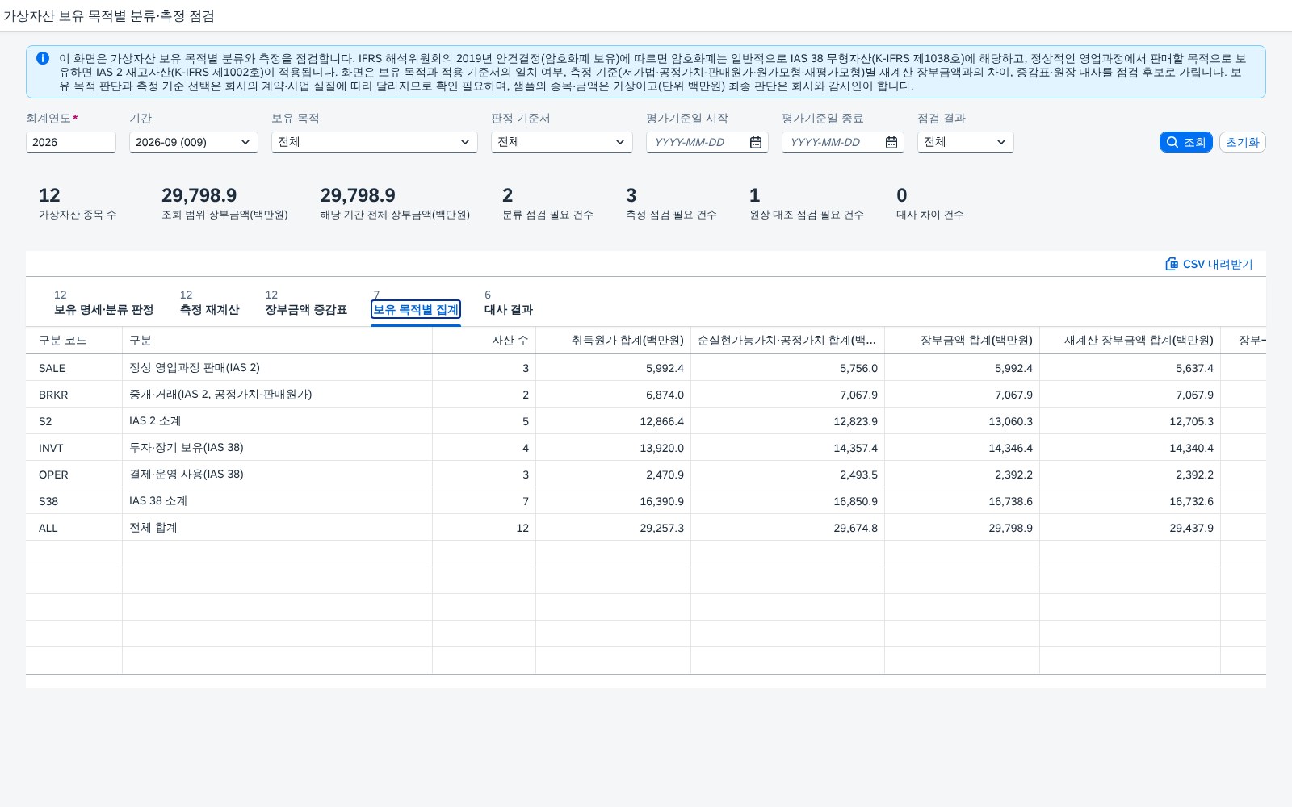Click the CSV export spreadsheet icon
Image resolution: width=1292 pixels, height=807 pixels.
click(x=1172, y=264)
